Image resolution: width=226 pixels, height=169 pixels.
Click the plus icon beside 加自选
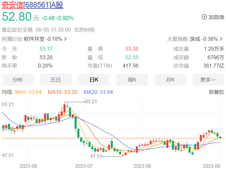tap(204, 17)
